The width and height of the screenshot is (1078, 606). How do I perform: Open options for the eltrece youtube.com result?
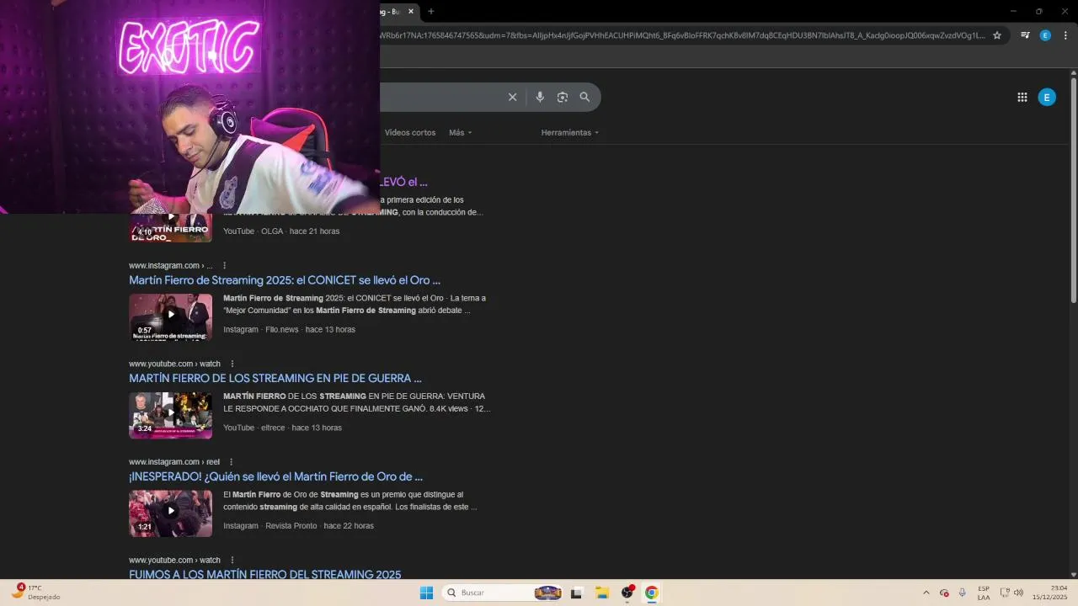click(232, 364)
